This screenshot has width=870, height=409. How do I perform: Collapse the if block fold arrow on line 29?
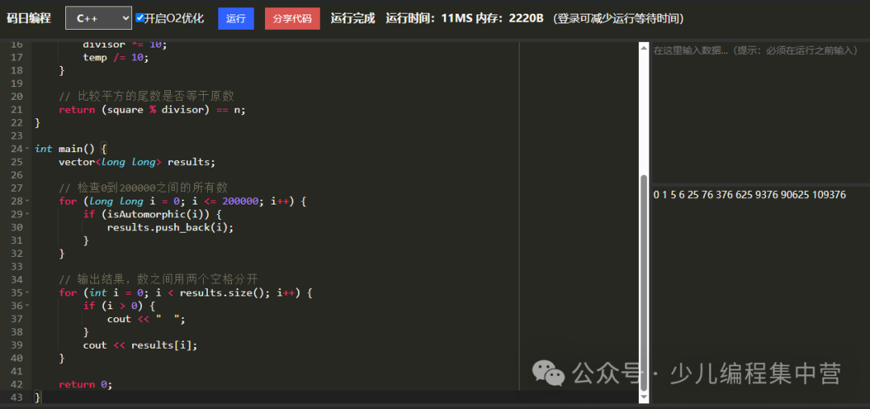[27, 214]
